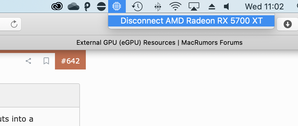Open the AirPlay display menu
This screenshot has width=298, height=126.
[194, 6]
